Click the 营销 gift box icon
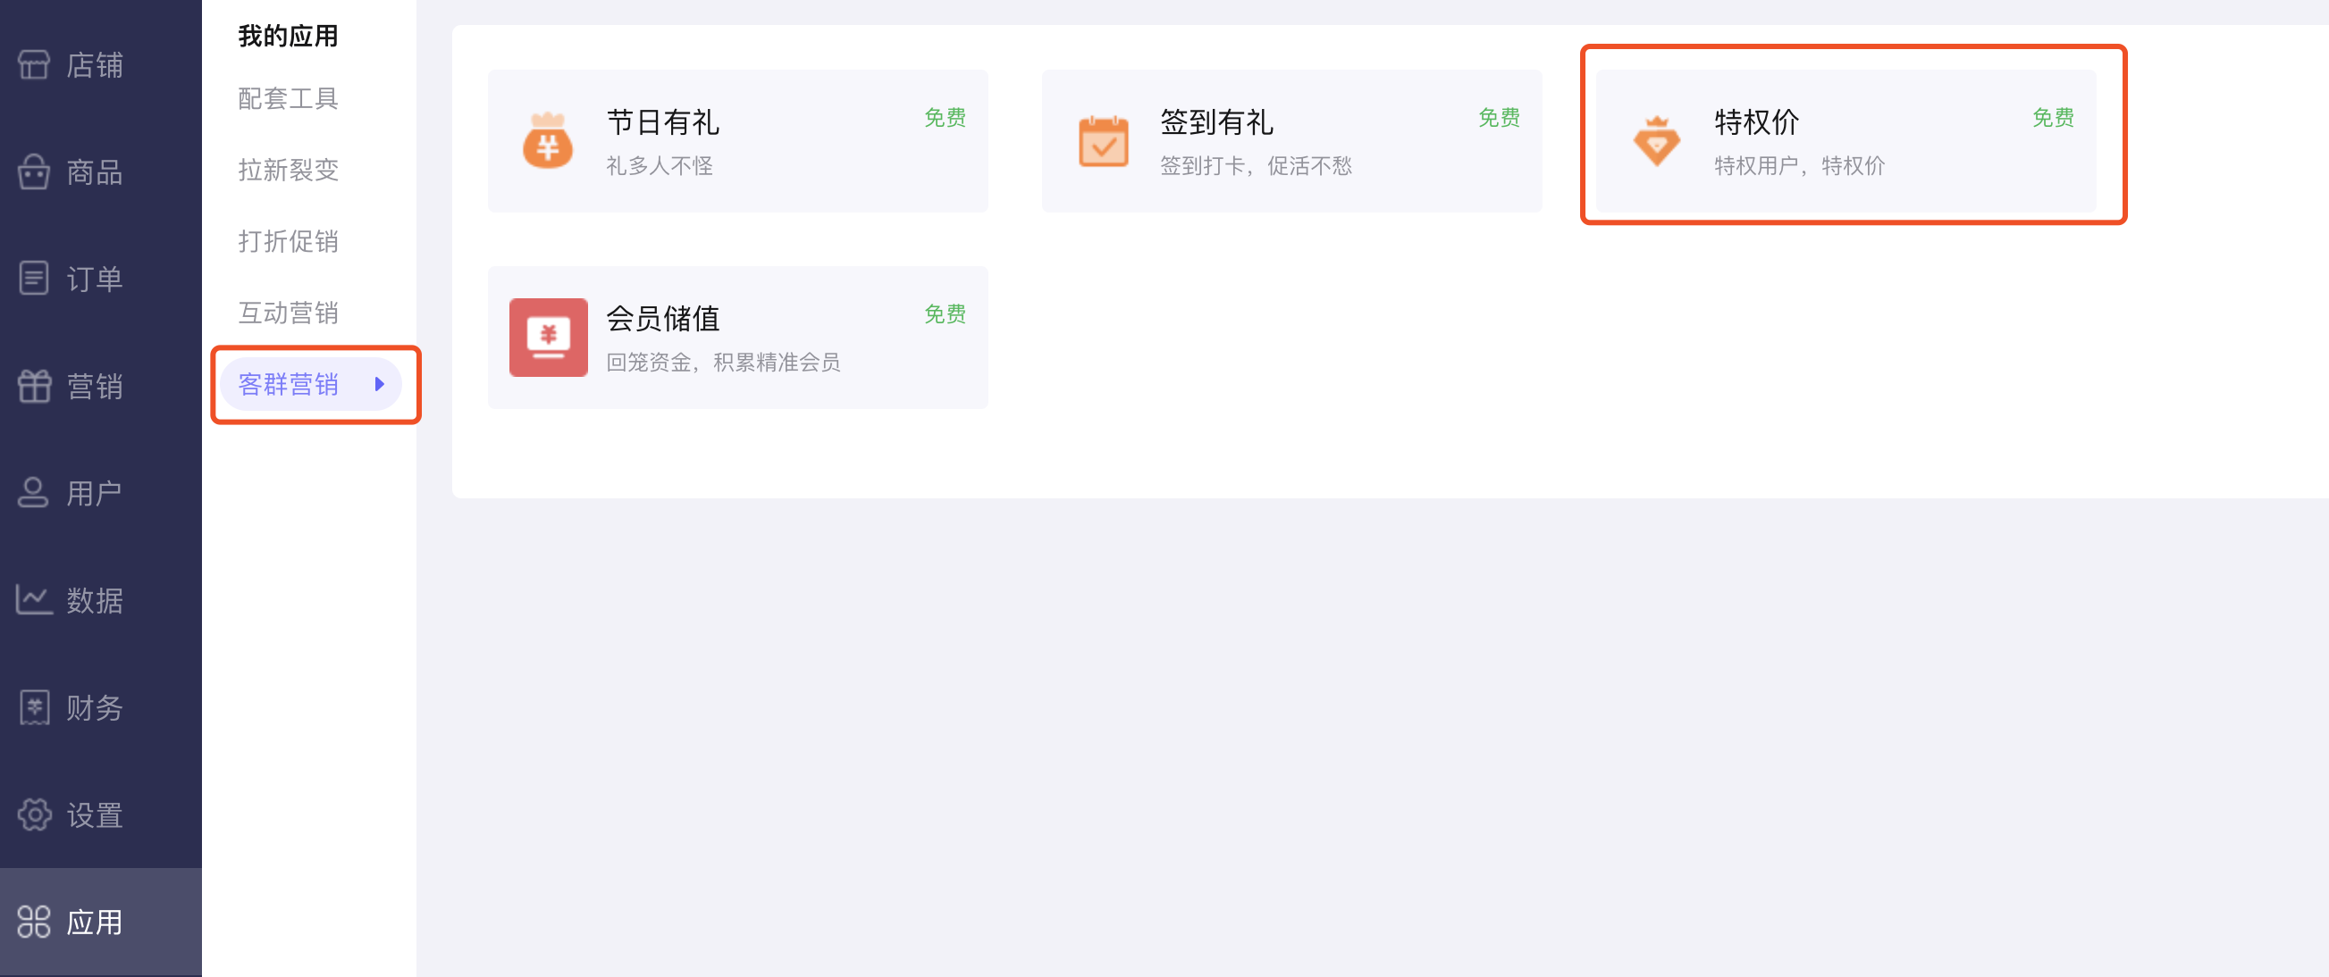The width and height of the screenshot is (2329, 977). pos(33,386)
